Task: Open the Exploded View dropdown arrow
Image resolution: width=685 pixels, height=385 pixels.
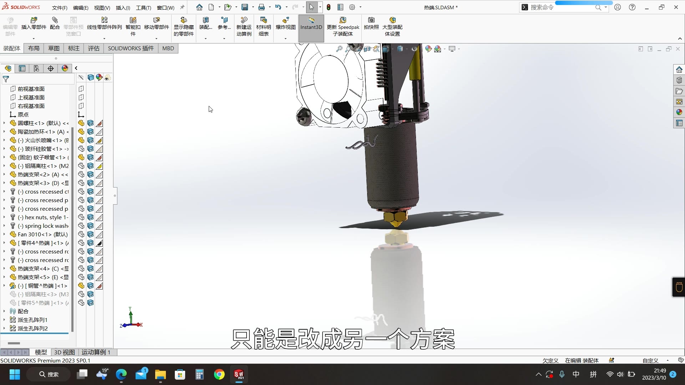Action: tap(285, 38)
